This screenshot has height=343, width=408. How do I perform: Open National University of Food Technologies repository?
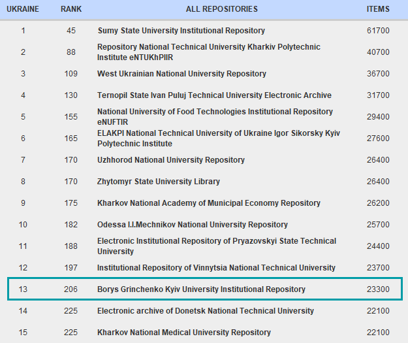(215, 117)
